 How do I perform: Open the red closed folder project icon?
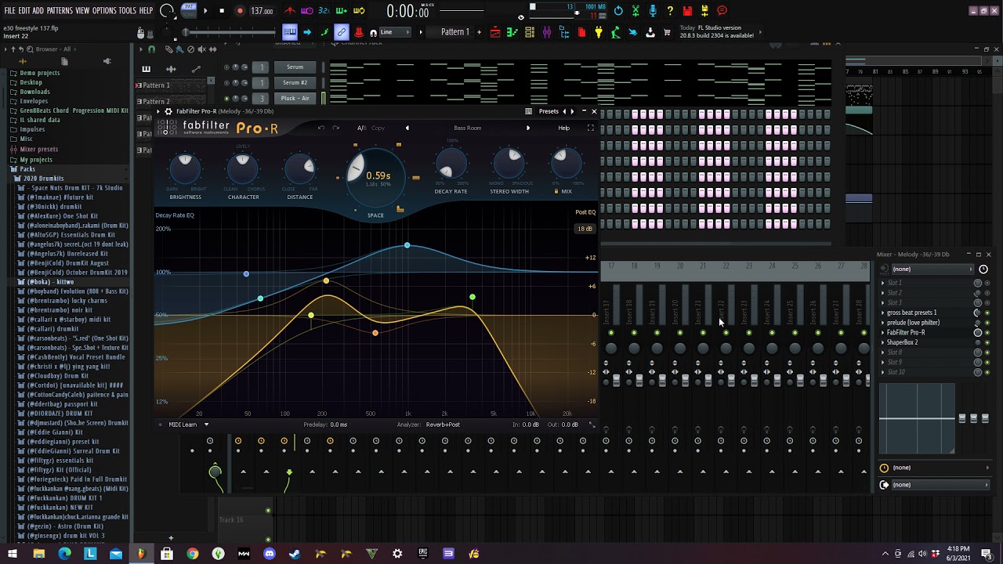581,32
